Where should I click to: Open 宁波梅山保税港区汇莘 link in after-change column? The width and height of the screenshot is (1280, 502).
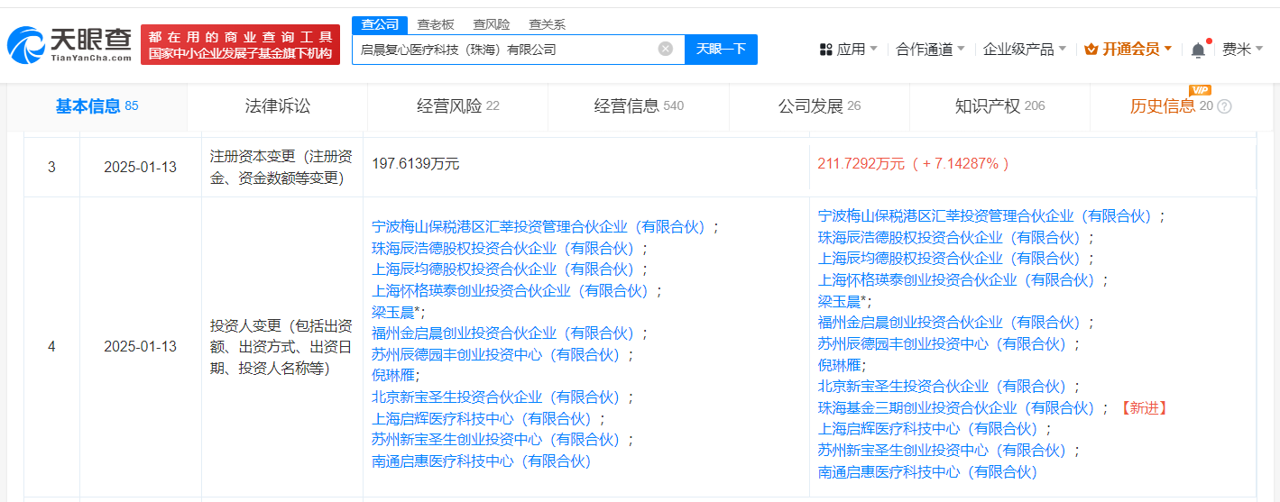click(987, 216)
